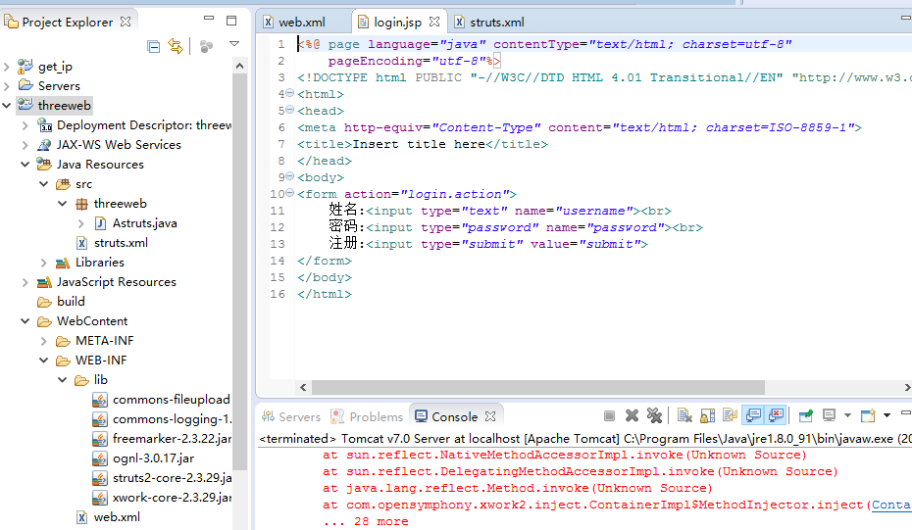Maximize the Project Explorer panel
This screenshot has height=530, width=912.
231,21
